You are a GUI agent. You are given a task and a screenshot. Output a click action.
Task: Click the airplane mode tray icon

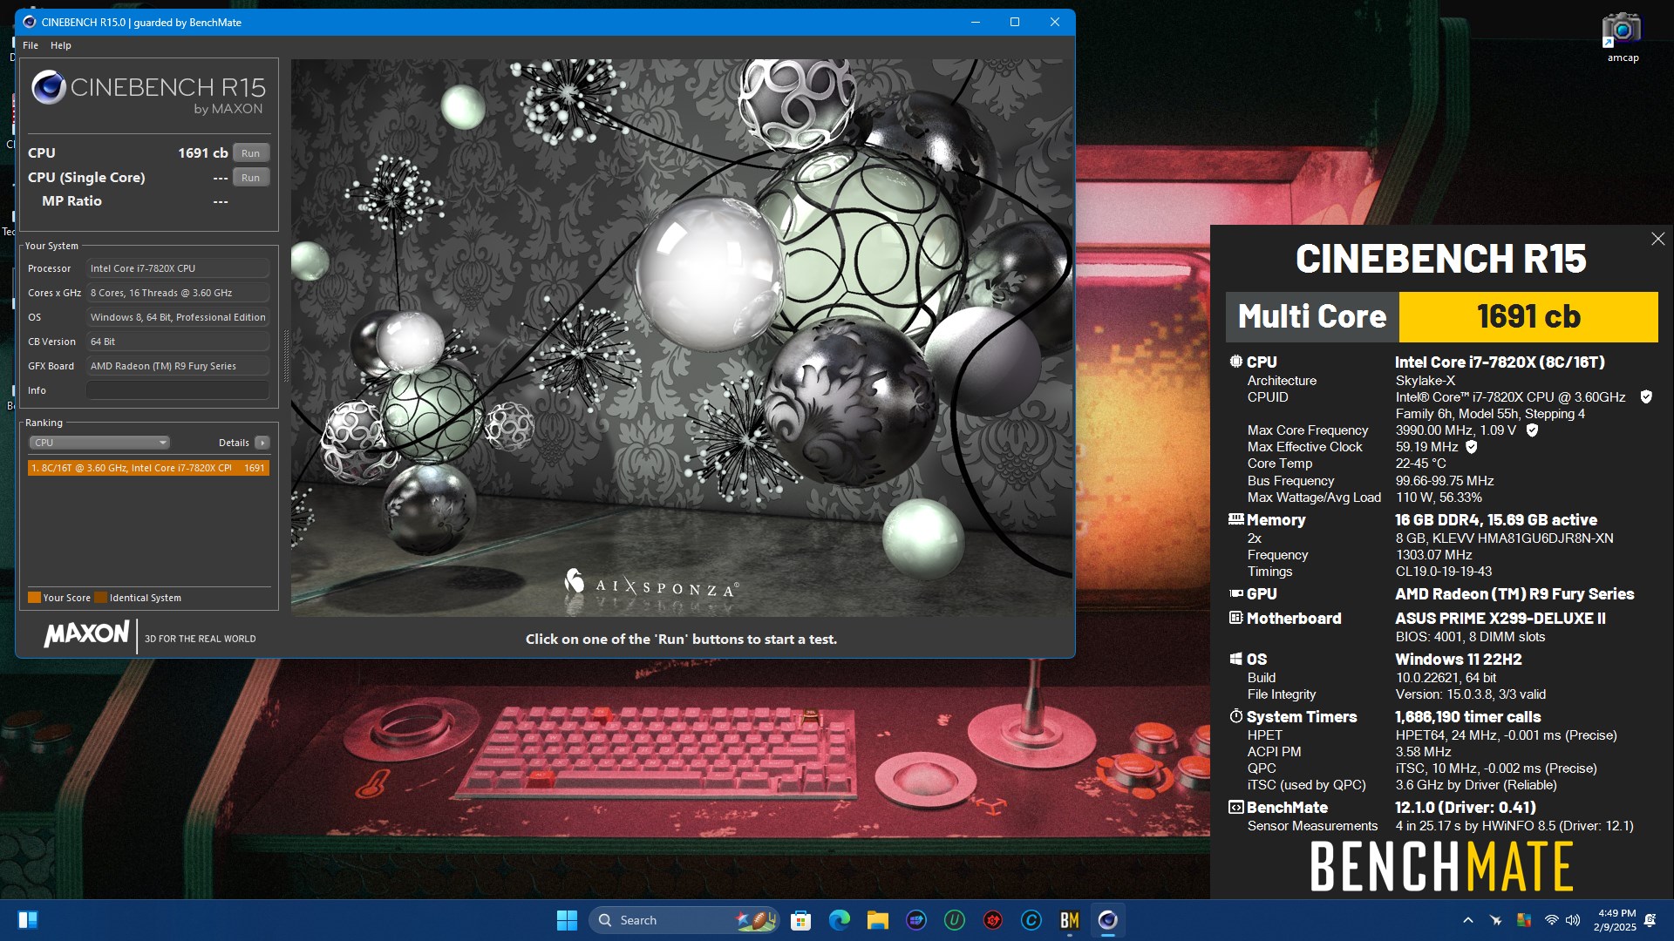coord(1496,920)
